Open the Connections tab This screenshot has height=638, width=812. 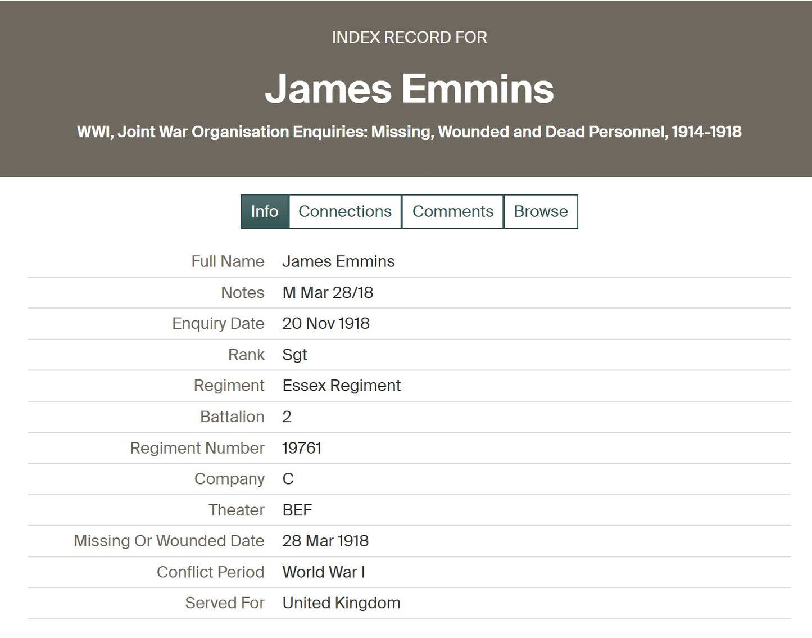[x=344, y=211]
